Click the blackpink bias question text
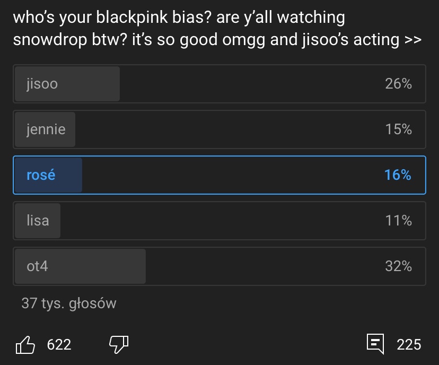The height and width of the screenshot is (365, 439). (216, 29)
